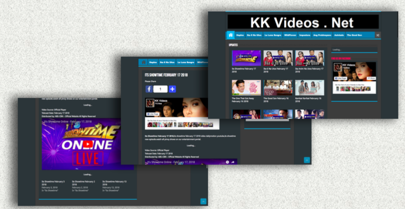KK Videos page name in middle window's Facebook widget
405x209 pixels.
(161, 101)
